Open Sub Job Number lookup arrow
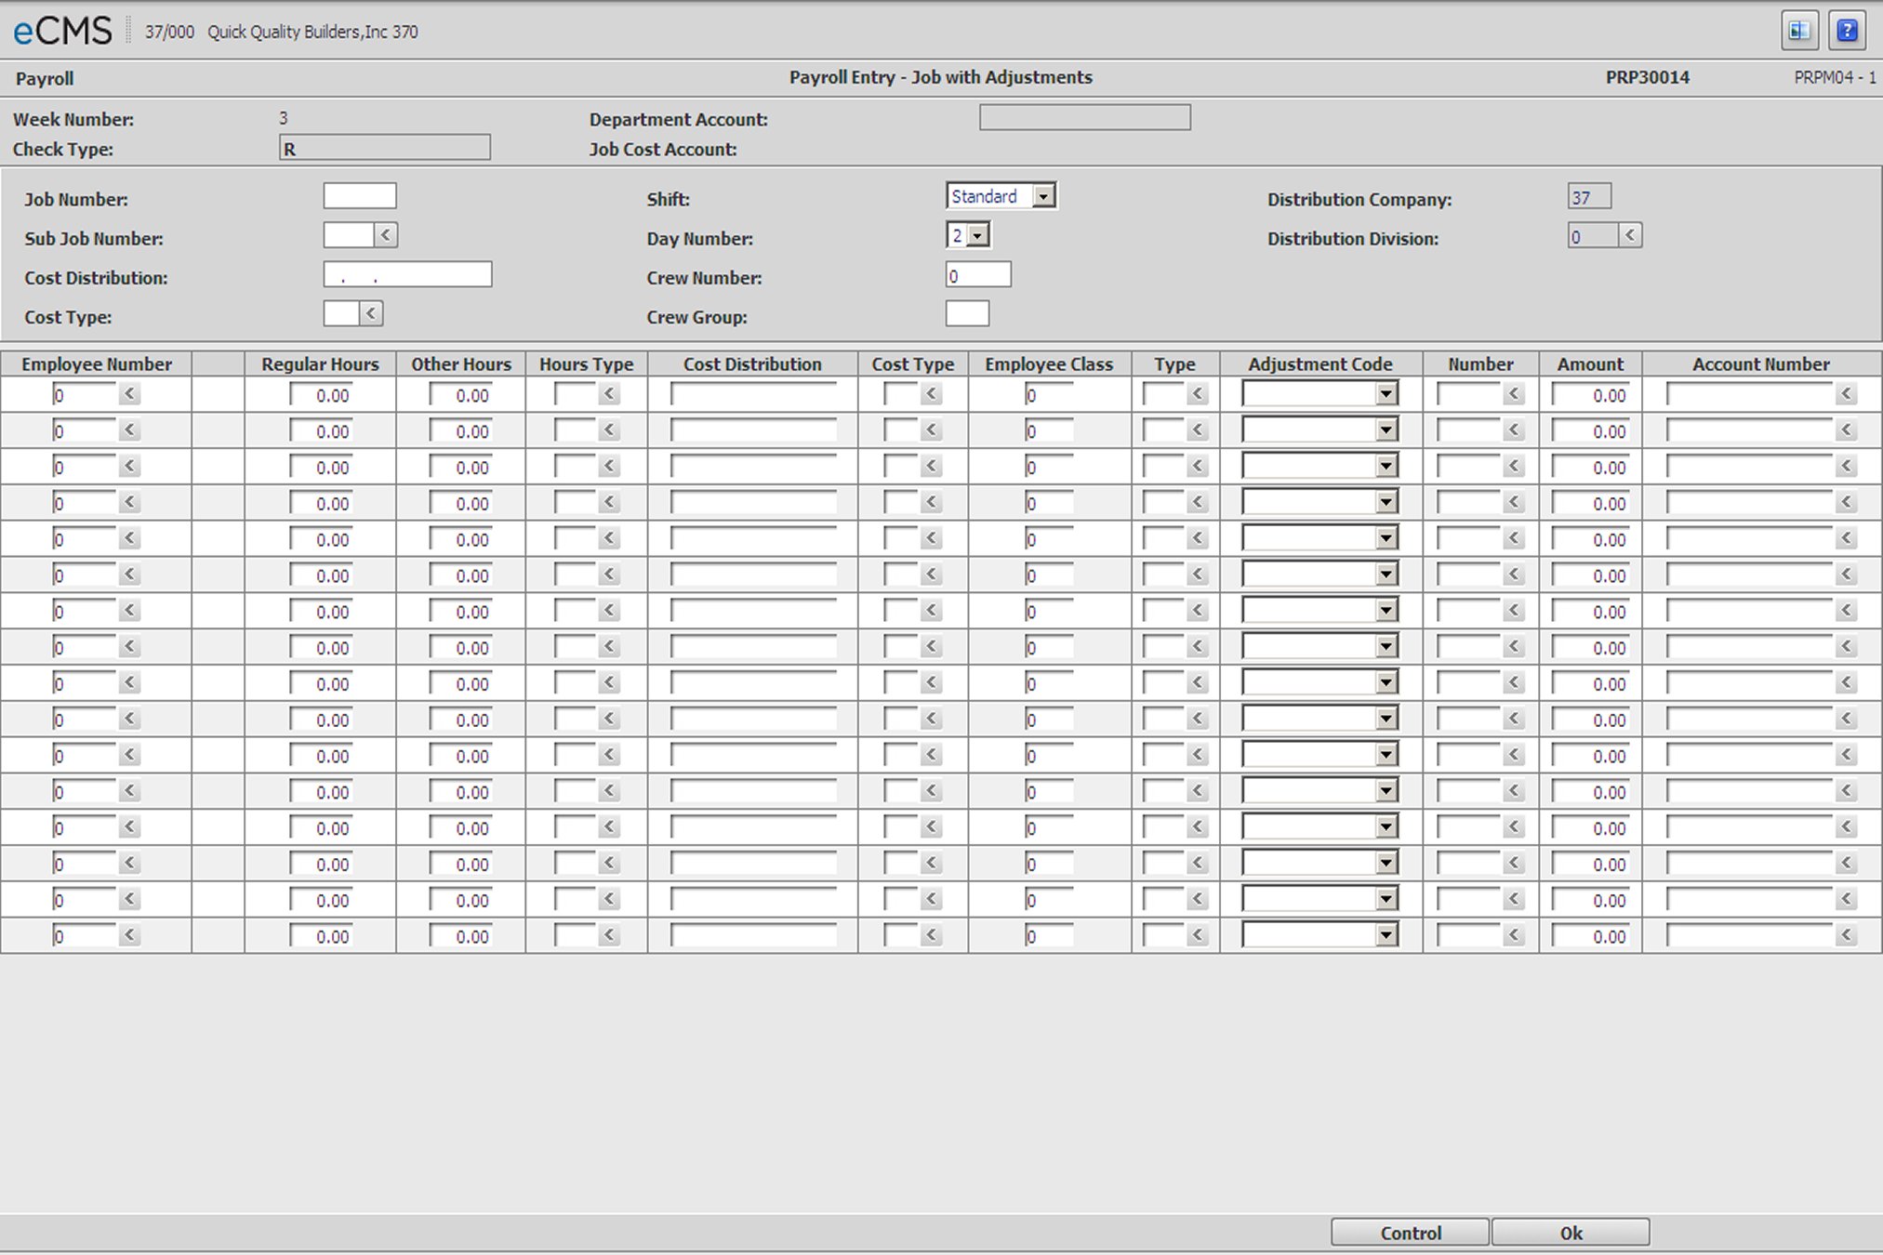The height and width of the screenshot is (1255, 1883). [386, 235]
